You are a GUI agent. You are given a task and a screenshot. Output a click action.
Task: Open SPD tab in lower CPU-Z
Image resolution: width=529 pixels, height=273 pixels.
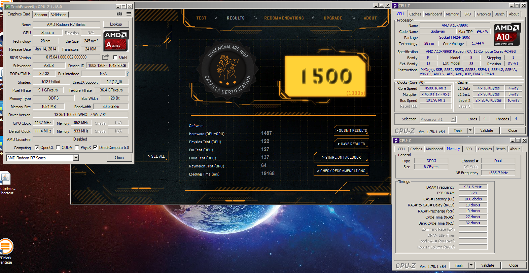click(469, 149)
